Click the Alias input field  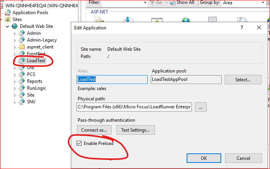[112, 79]
